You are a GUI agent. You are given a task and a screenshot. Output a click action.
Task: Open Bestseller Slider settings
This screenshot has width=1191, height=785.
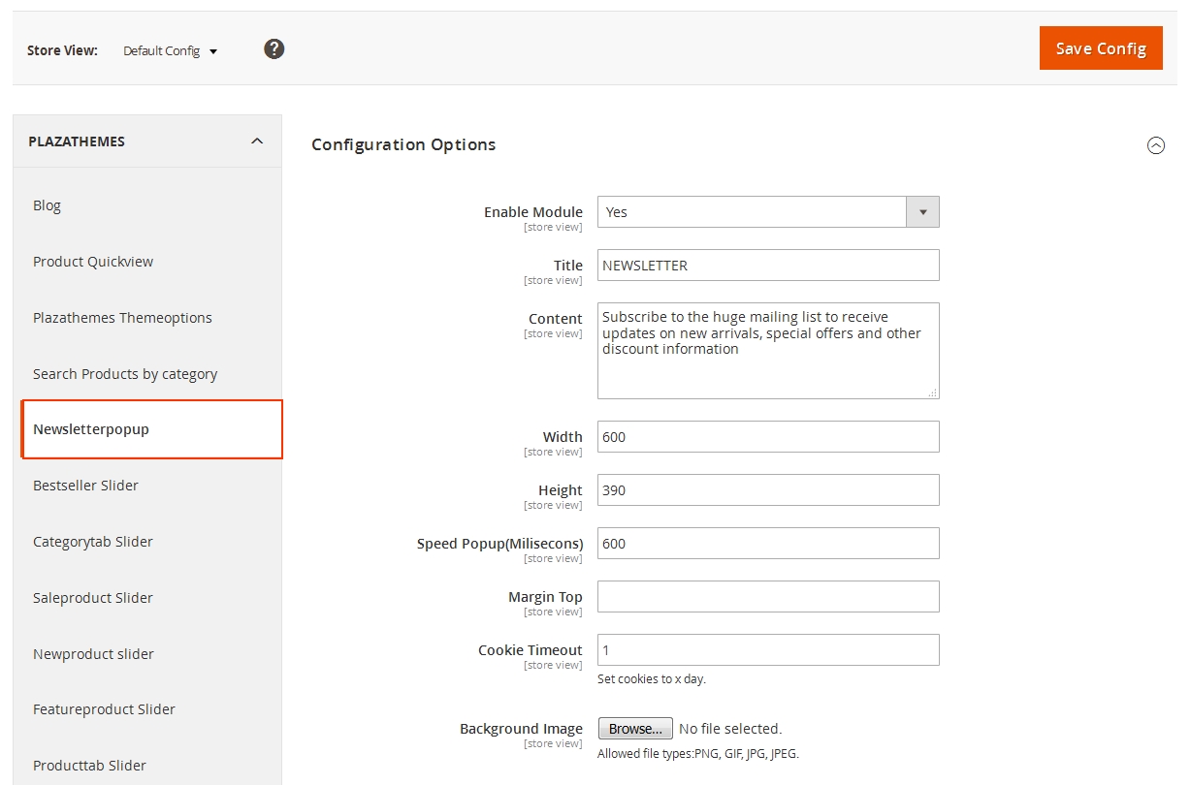click(85, 486)
